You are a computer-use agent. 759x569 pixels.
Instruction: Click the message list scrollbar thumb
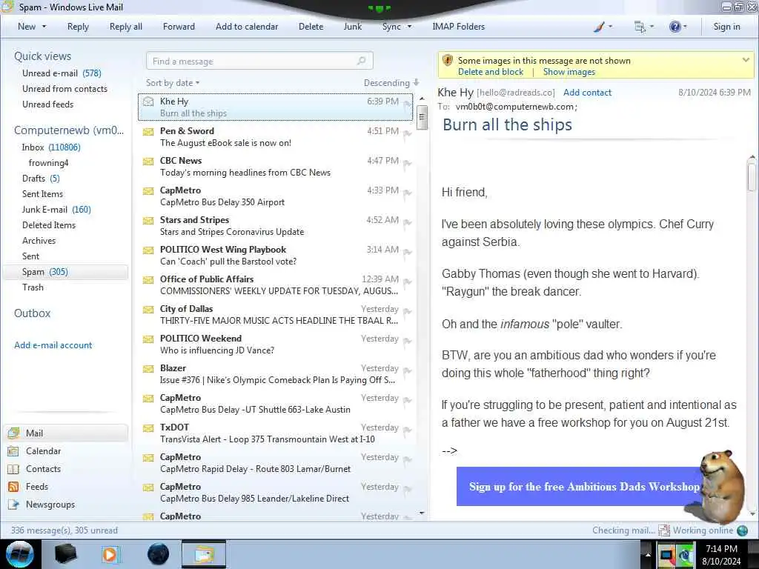click(422, 117)
